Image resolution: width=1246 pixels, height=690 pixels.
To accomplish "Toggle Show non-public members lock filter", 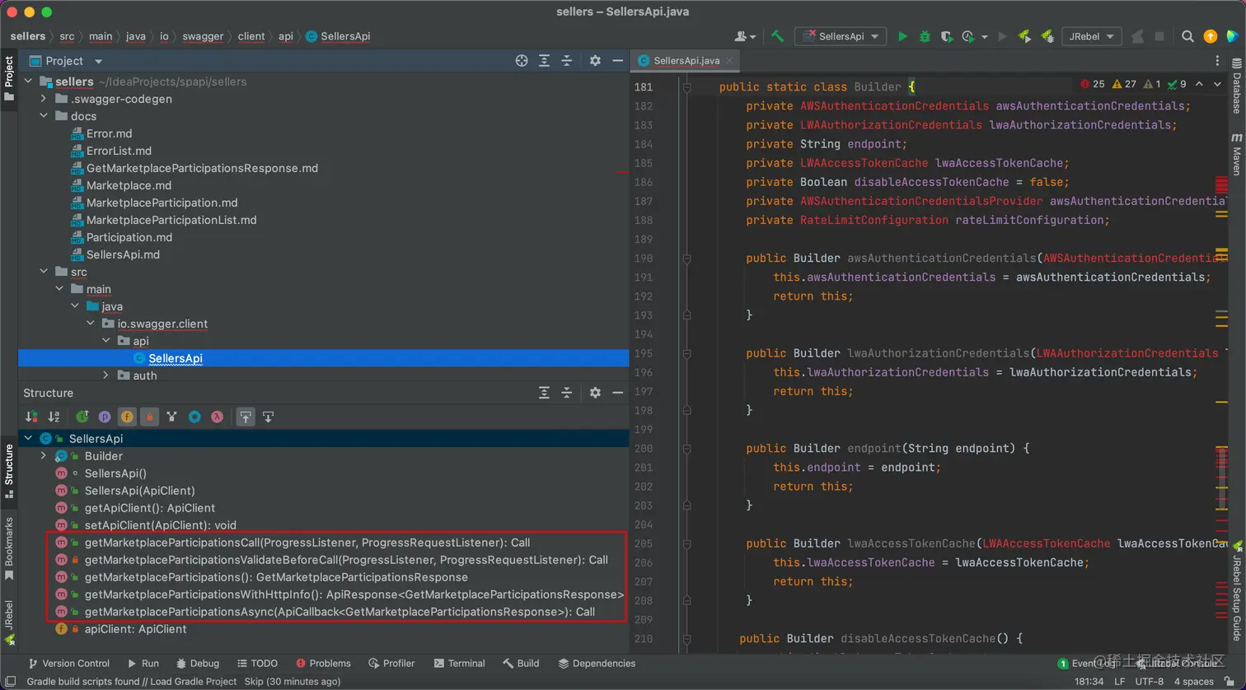I will coord(149,417).
